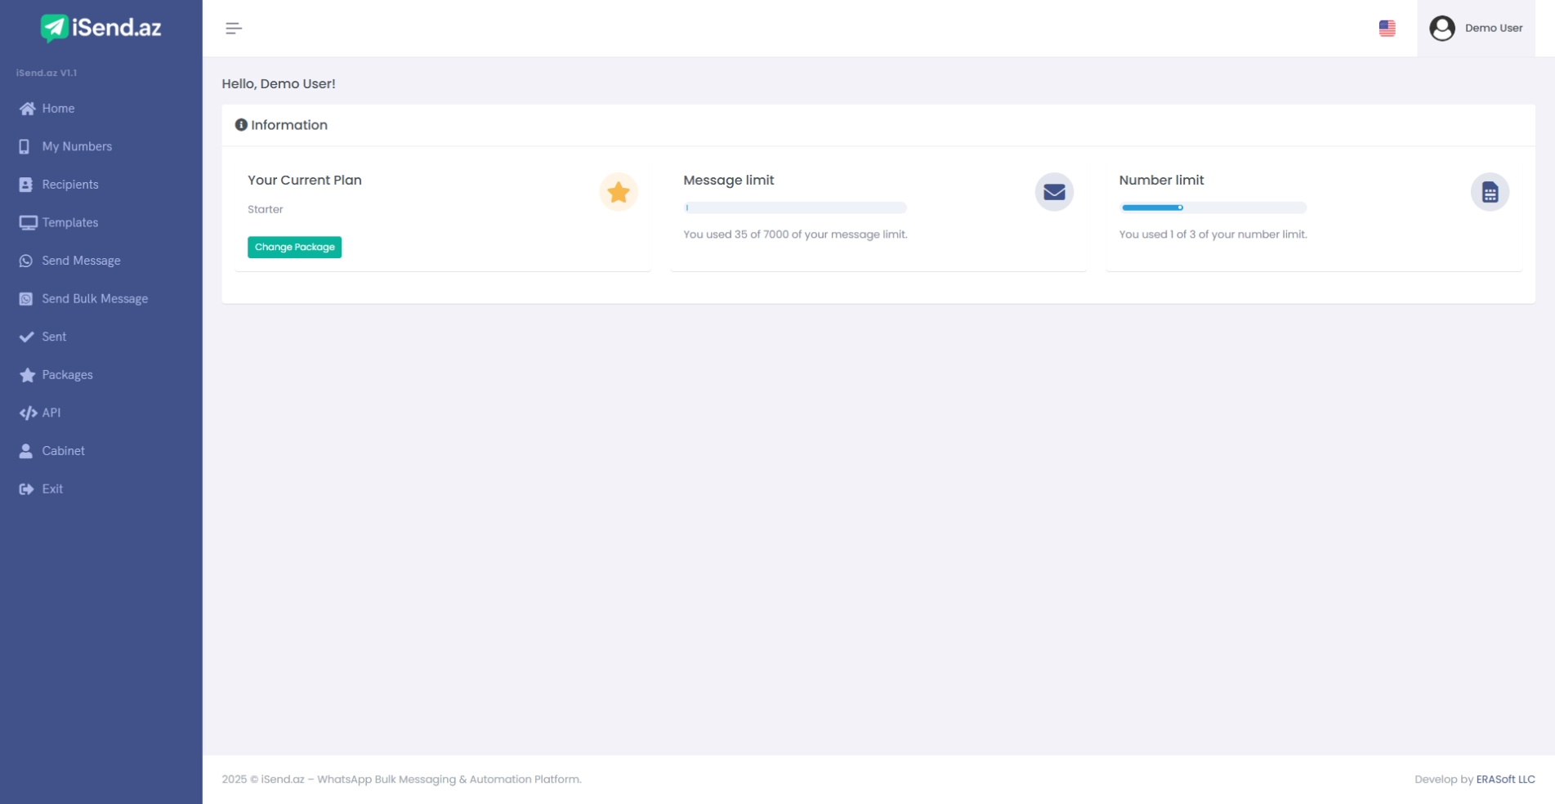Click the iSend.az logo
Viewport: 1555px width, 804px height.
[101, 28]
